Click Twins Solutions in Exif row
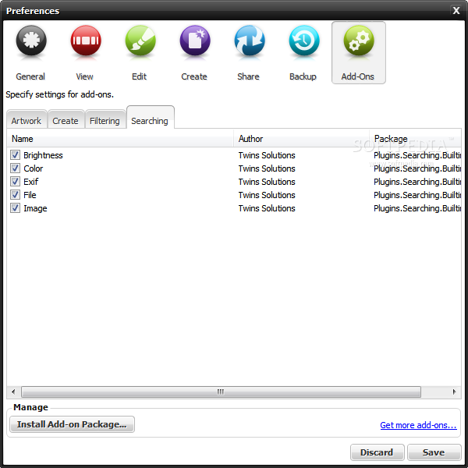This screenshot has width=468, height=468. (267, 182)
